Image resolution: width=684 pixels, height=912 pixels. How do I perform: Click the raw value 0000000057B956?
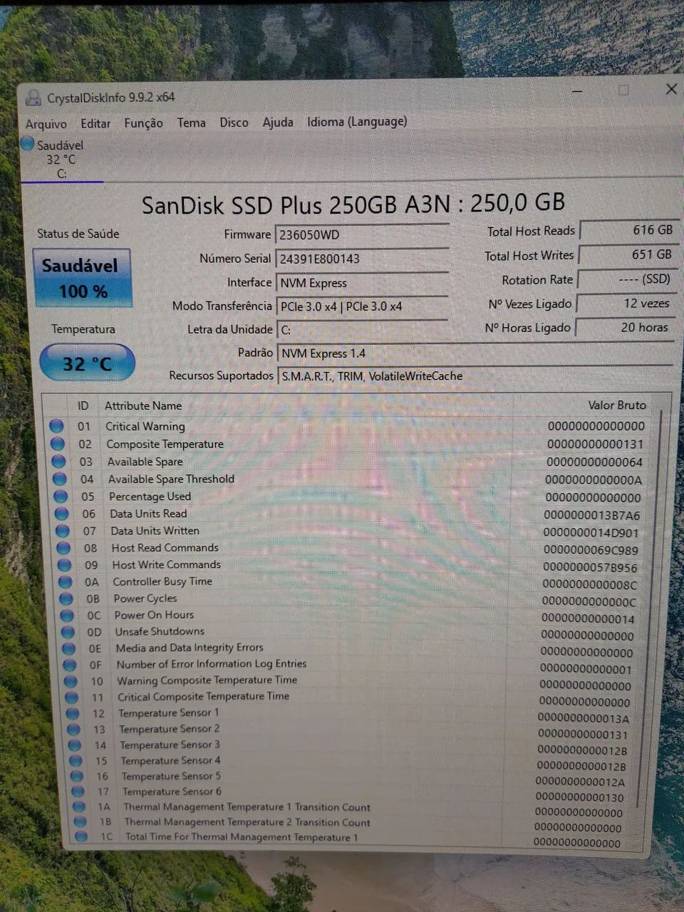590,568
